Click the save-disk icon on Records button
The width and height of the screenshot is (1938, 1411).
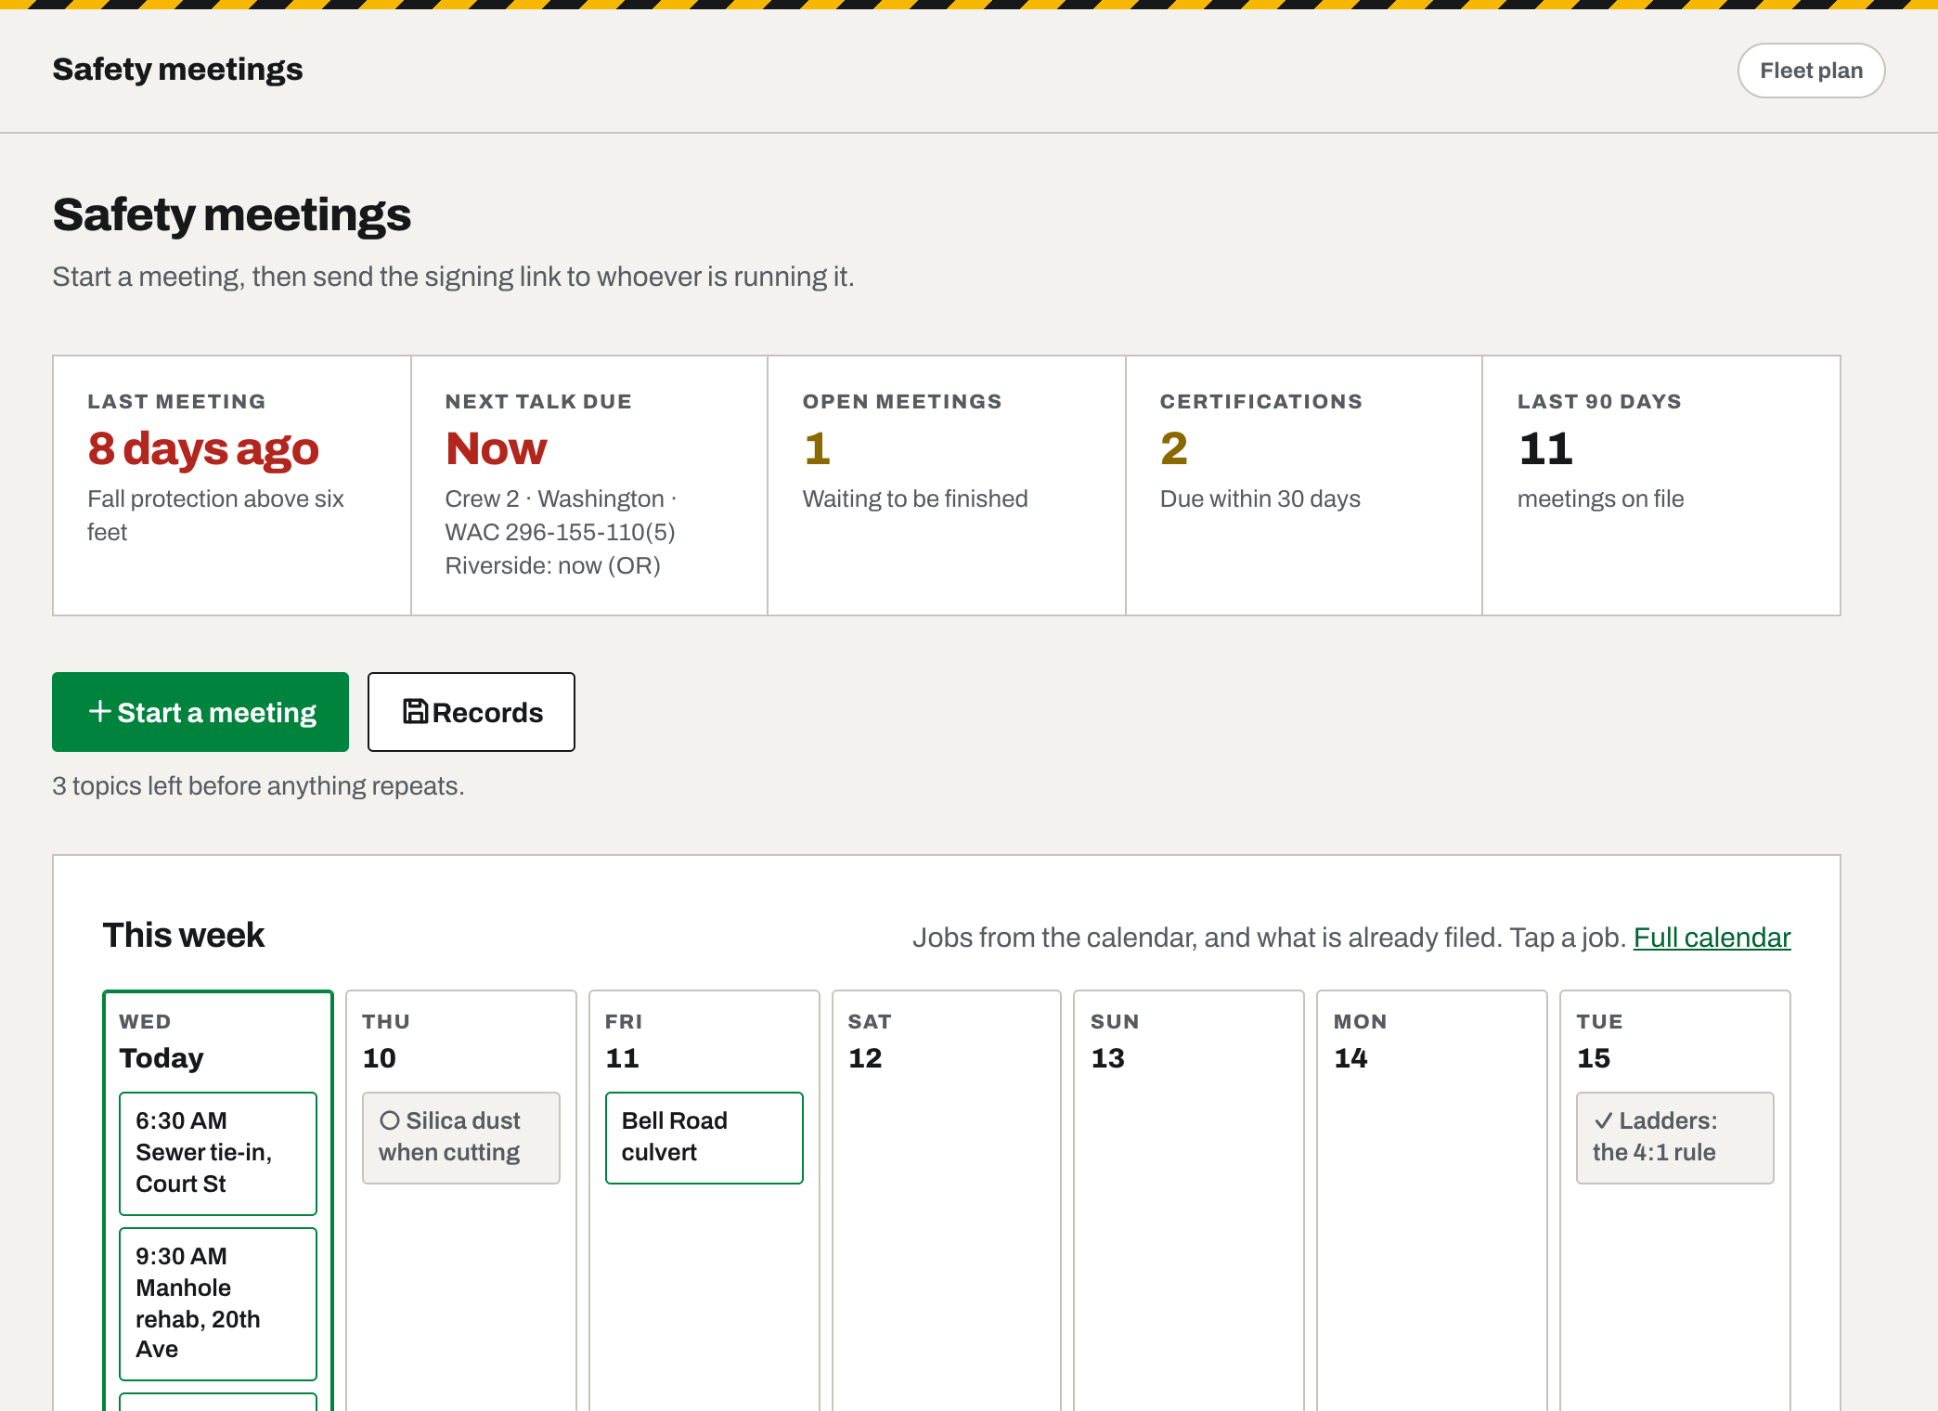point(415,711)
